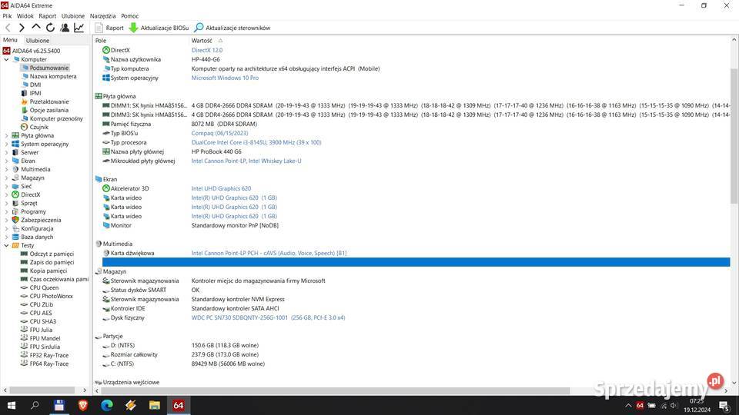739x415 pixels.
Task: Expand the System operacyjny tree node
Action: click(7, 144)
